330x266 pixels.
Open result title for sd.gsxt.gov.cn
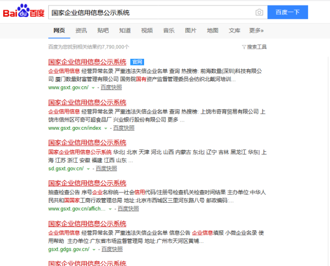point(87,143)
